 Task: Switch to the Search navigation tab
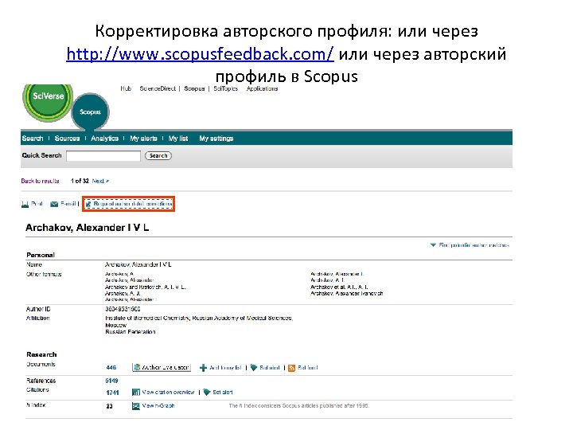(33, 139)
